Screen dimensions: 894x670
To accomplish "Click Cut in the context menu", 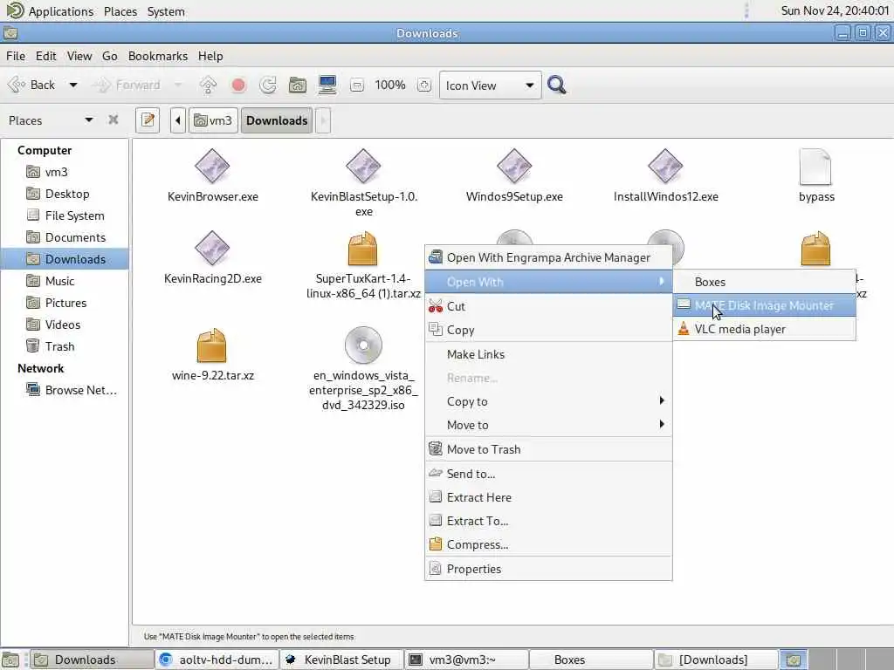I will pyautogui.click(x=548, y=306).
